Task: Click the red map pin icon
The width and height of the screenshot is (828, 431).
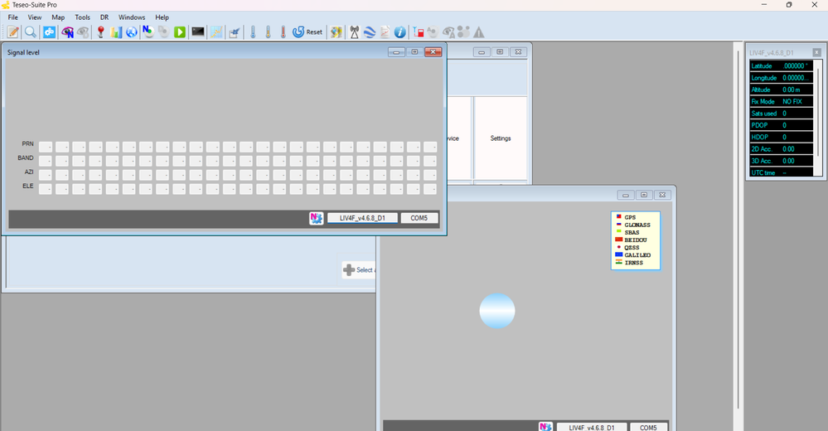Action: pos(100,32)
